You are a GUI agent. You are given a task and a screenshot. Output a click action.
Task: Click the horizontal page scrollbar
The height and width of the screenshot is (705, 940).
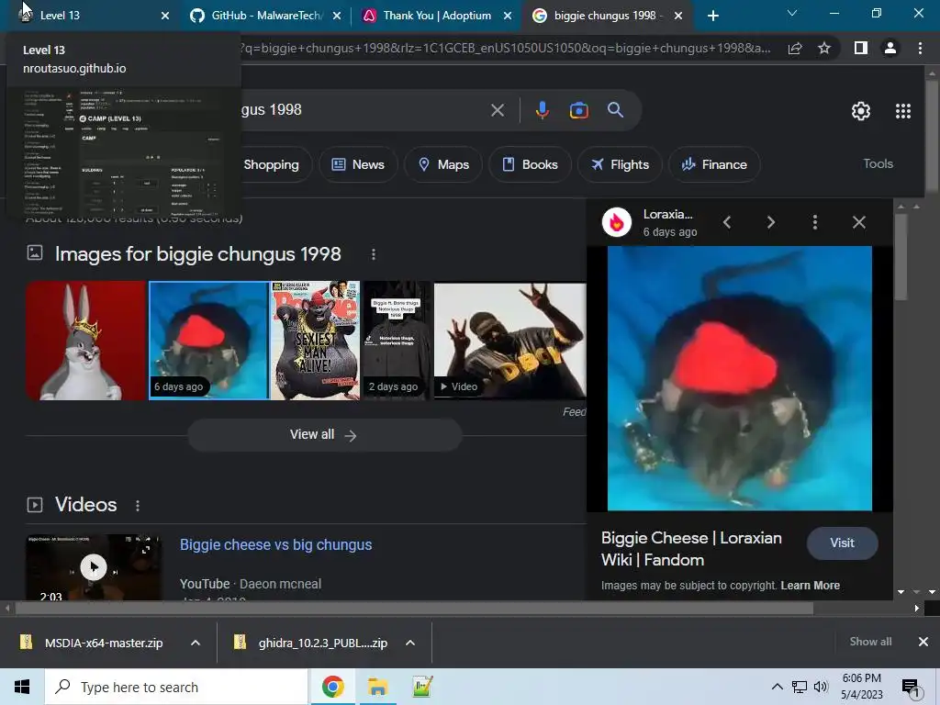click(414, 609)
